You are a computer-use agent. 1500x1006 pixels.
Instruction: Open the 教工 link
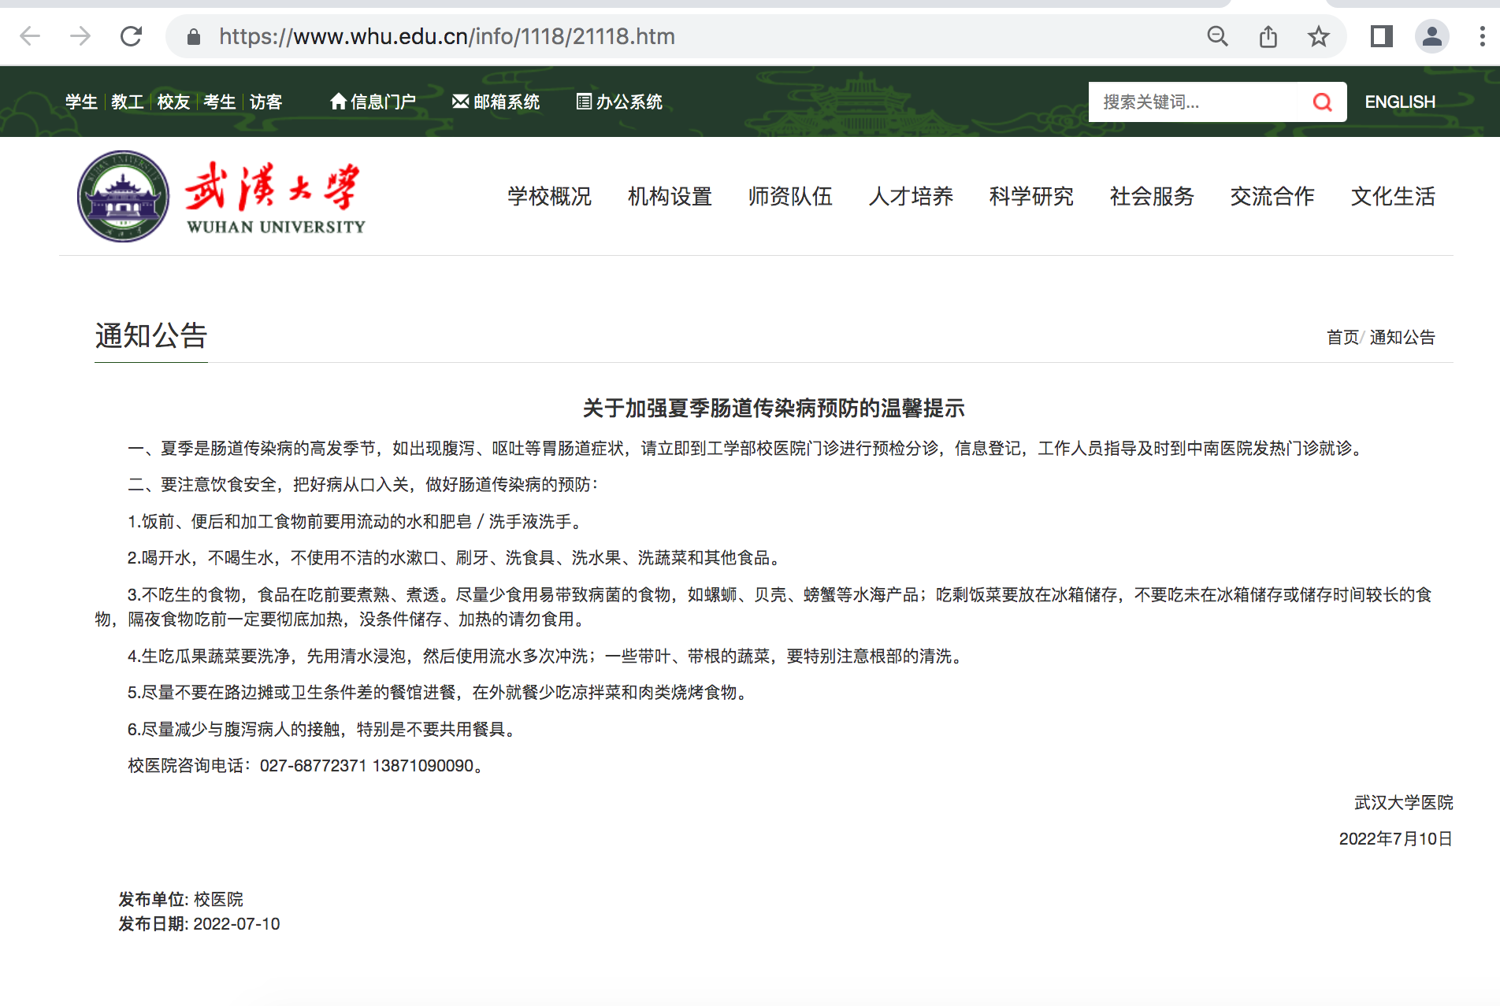point(127,102)
